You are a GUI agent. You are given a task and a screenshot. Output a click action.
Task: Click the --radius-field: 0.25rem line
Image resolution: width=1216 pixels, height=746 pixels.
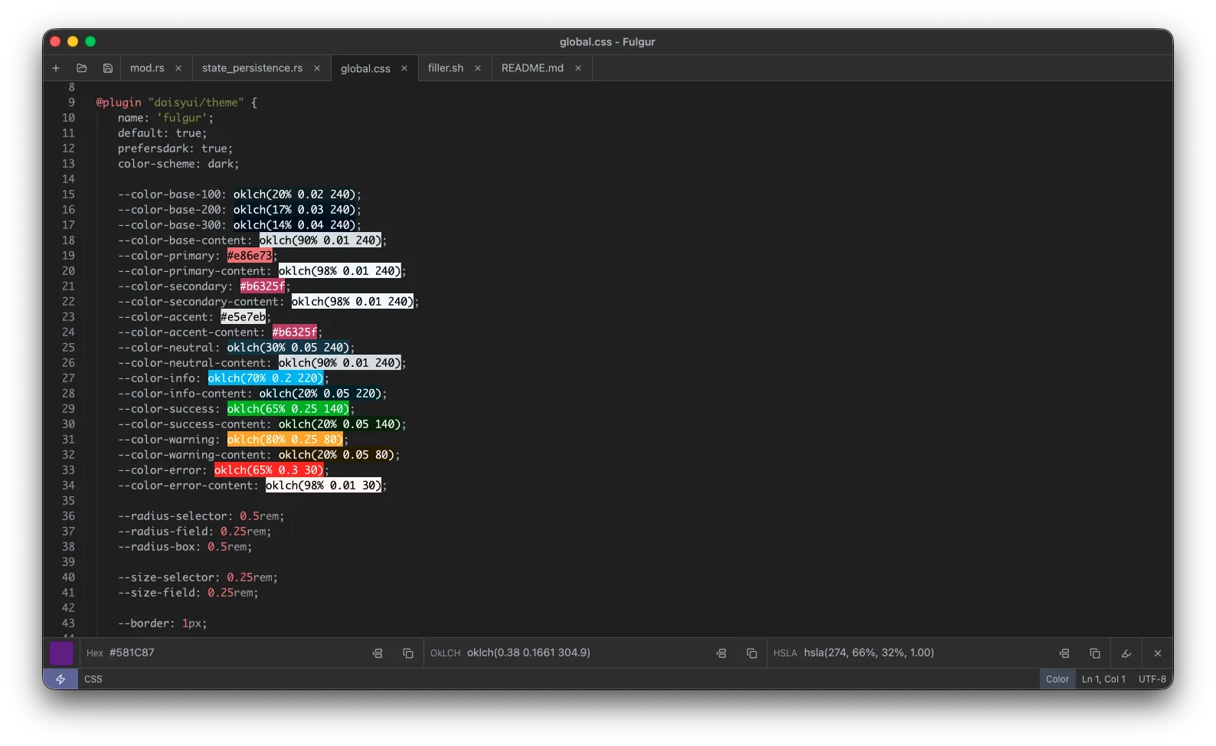tap(194, 532)
